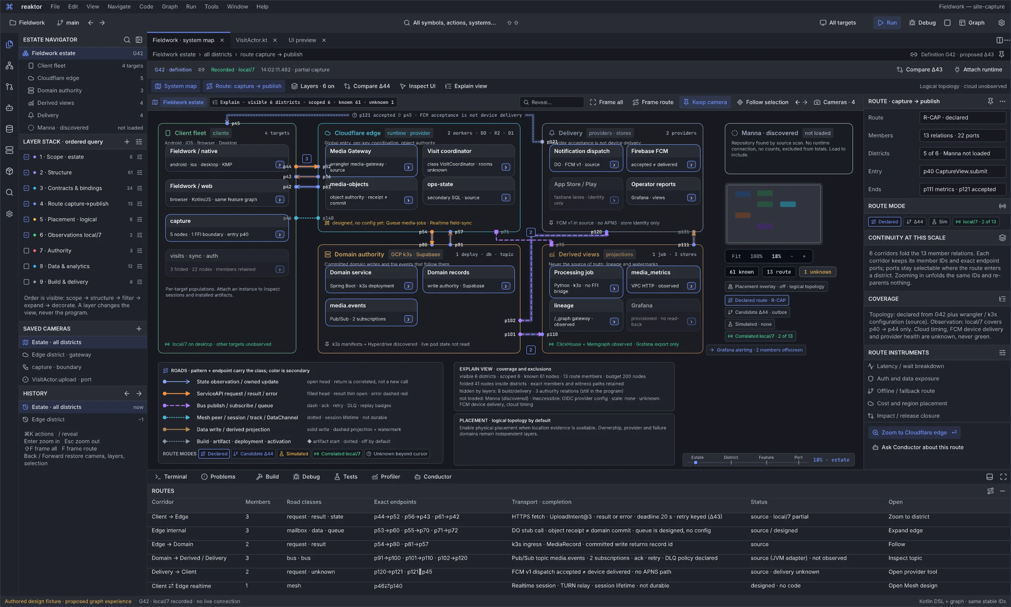The height and width of the screenshot is (607, 1011).
Task: Pin the Route capture publish inspector
Action: [990, 101]
